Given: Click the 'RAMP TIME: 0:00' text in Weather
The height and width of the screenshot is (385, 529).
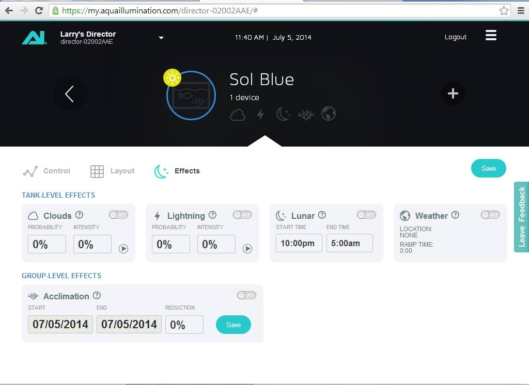Looking at the screenshot, I should click(417, 247).
